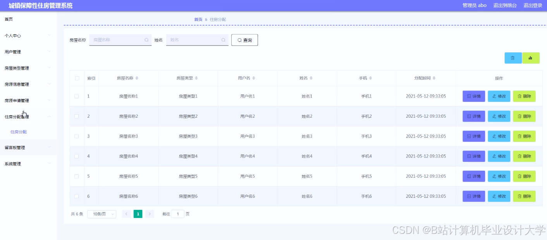This screenshot has width=547, height=240.
Task: Click the trash icon batch delete button
Action: (513, 58)
